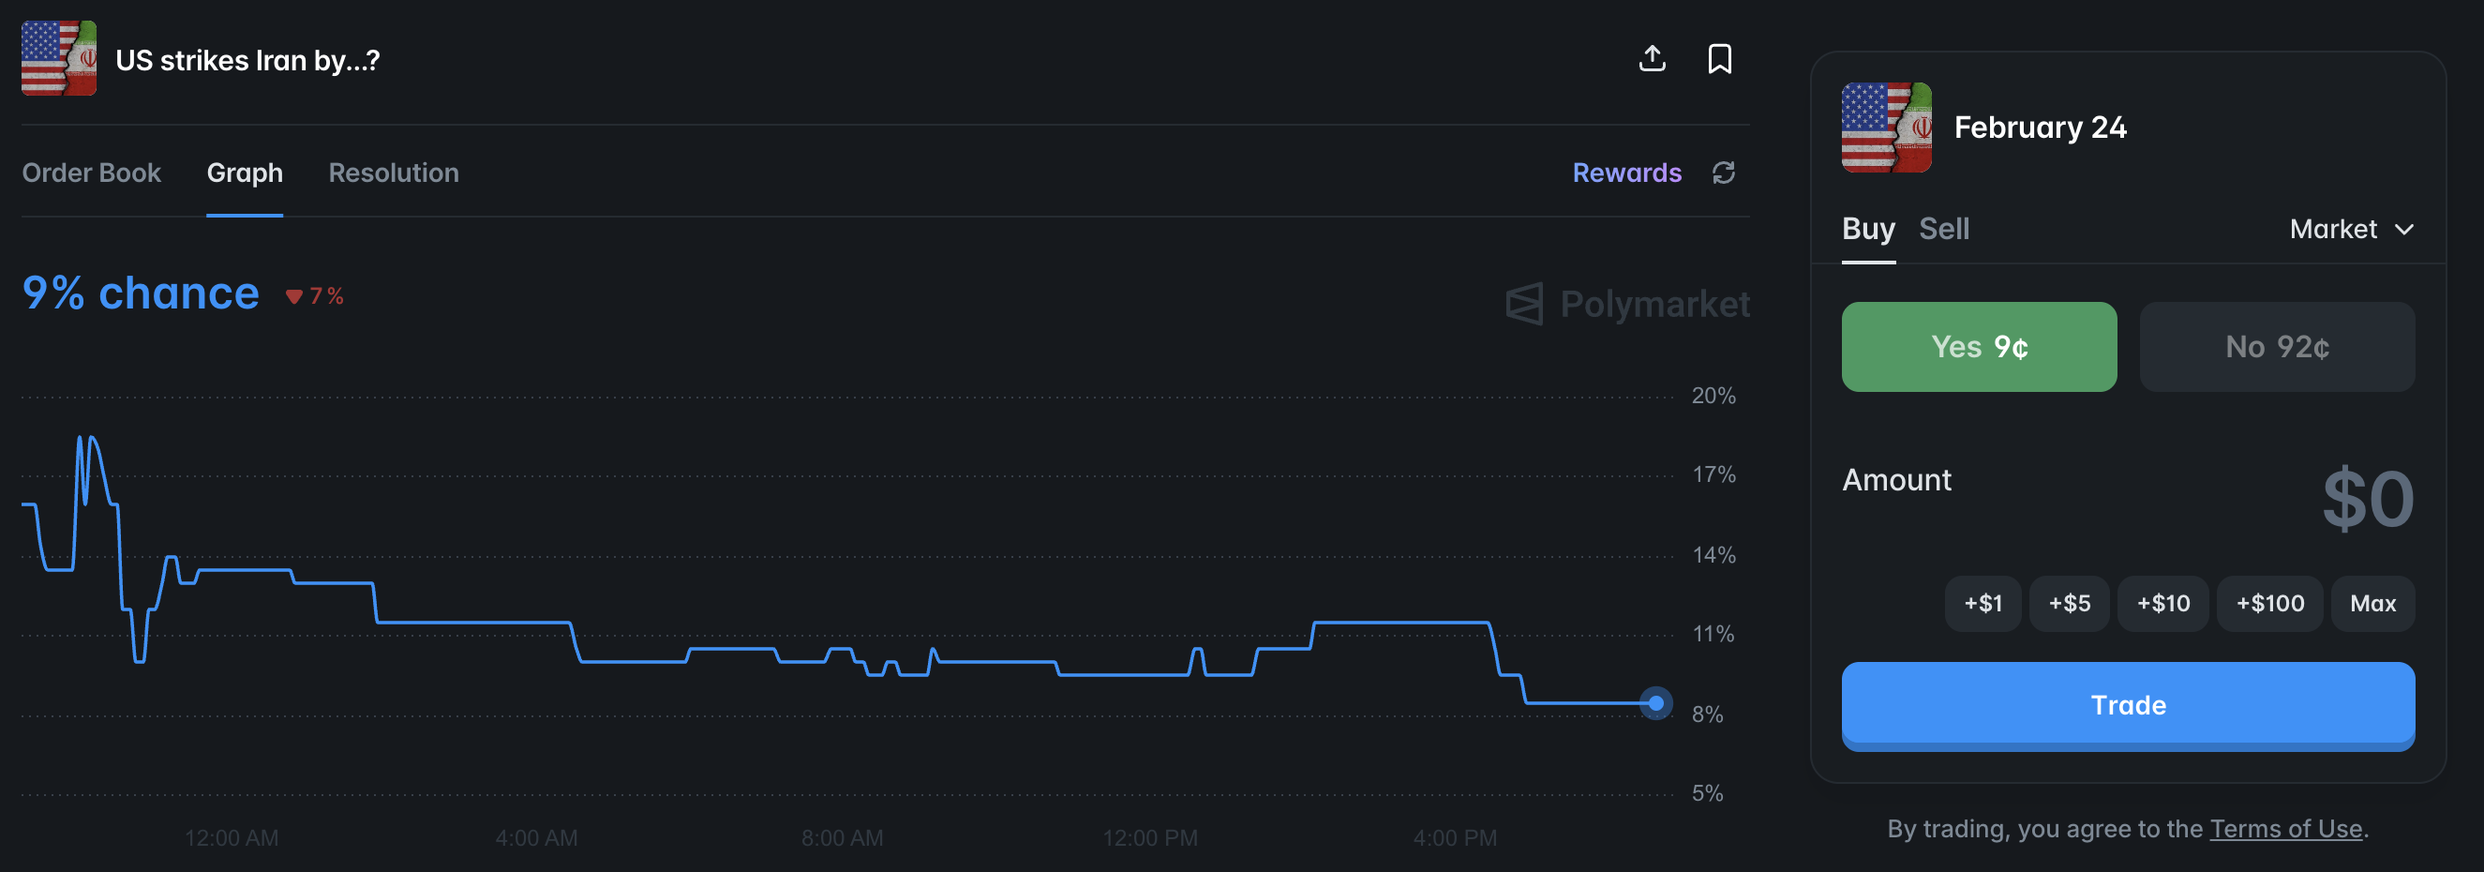Select the Graph tab
2484x872 pixels.
[x=245, y=173]
